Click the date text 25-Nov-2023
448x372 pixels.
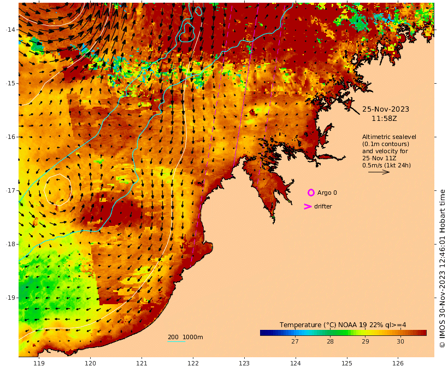(x=385, y=109)
